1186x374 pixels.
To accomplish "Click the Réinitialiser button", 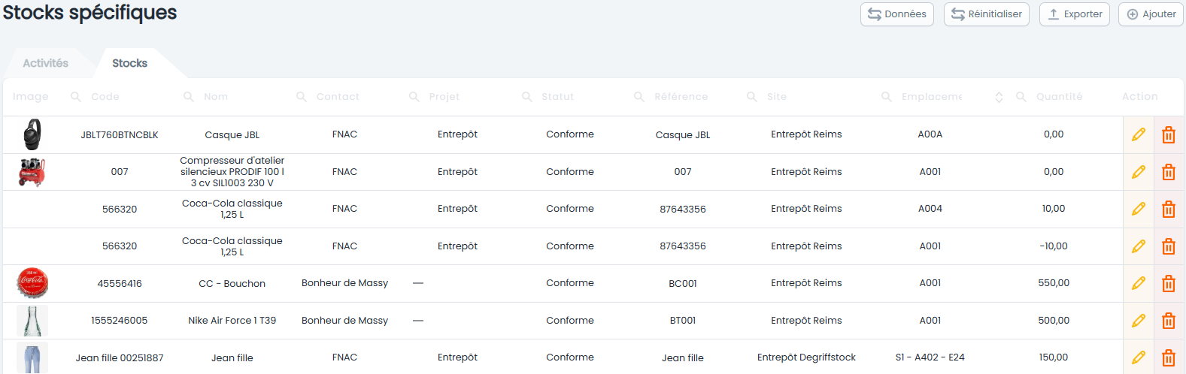I will pyautogui.click(x=987, y=14).
